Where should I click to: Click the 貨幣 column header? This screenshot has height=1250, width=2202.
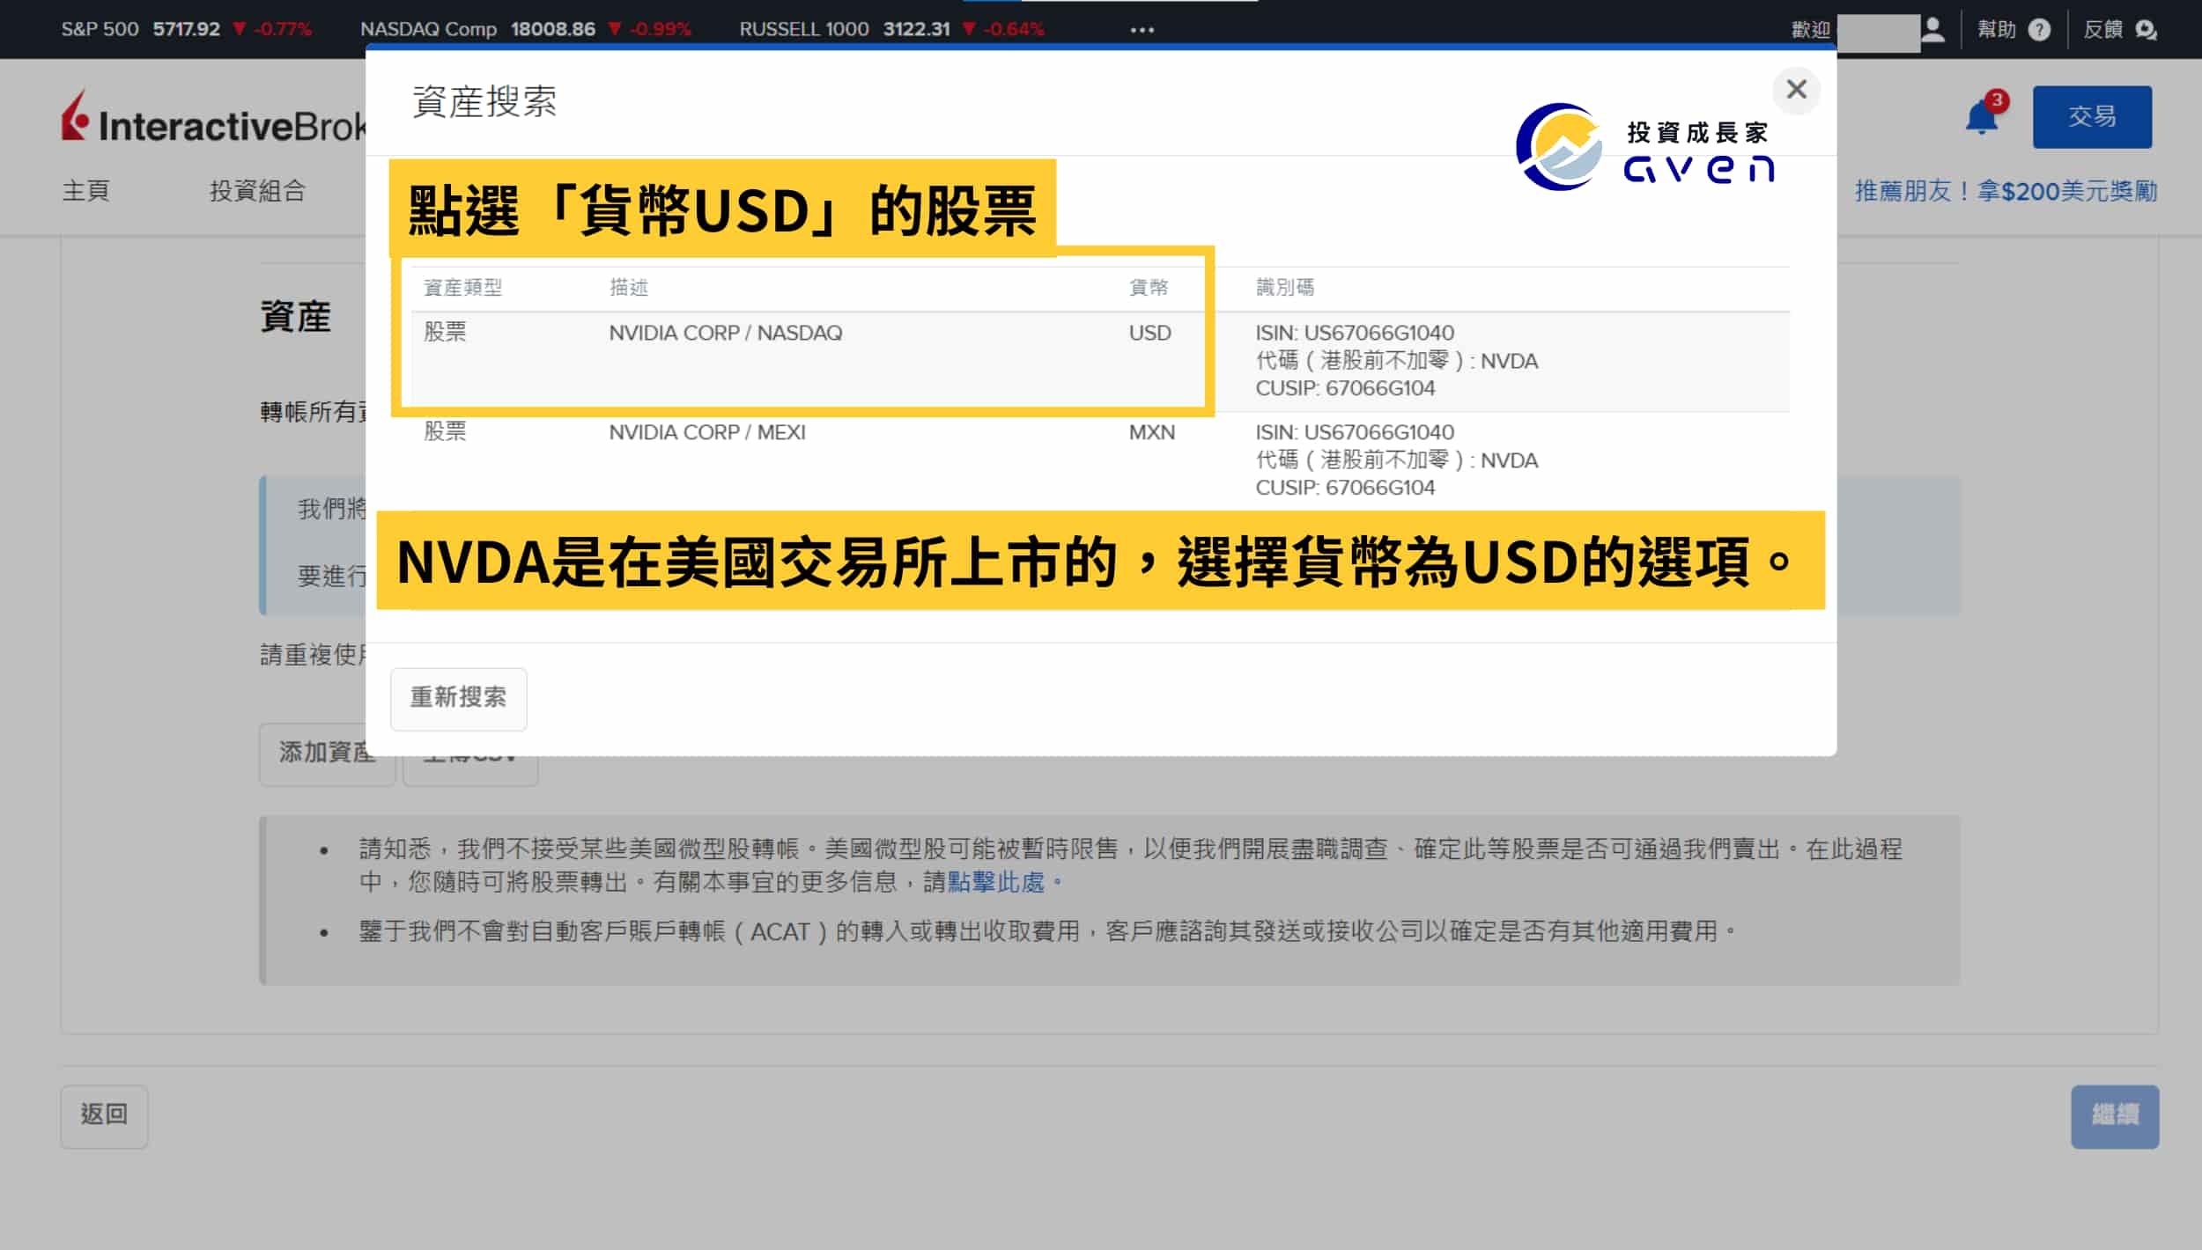tap(1149, 287)
